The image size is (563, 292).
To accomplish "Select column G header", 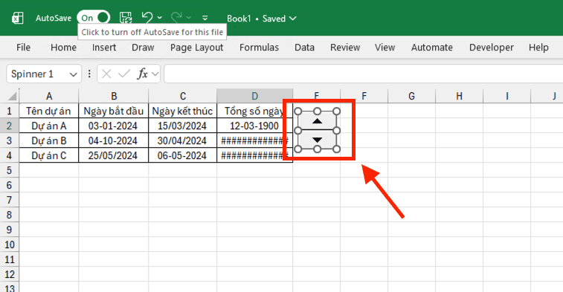I will tap(411, 96).
